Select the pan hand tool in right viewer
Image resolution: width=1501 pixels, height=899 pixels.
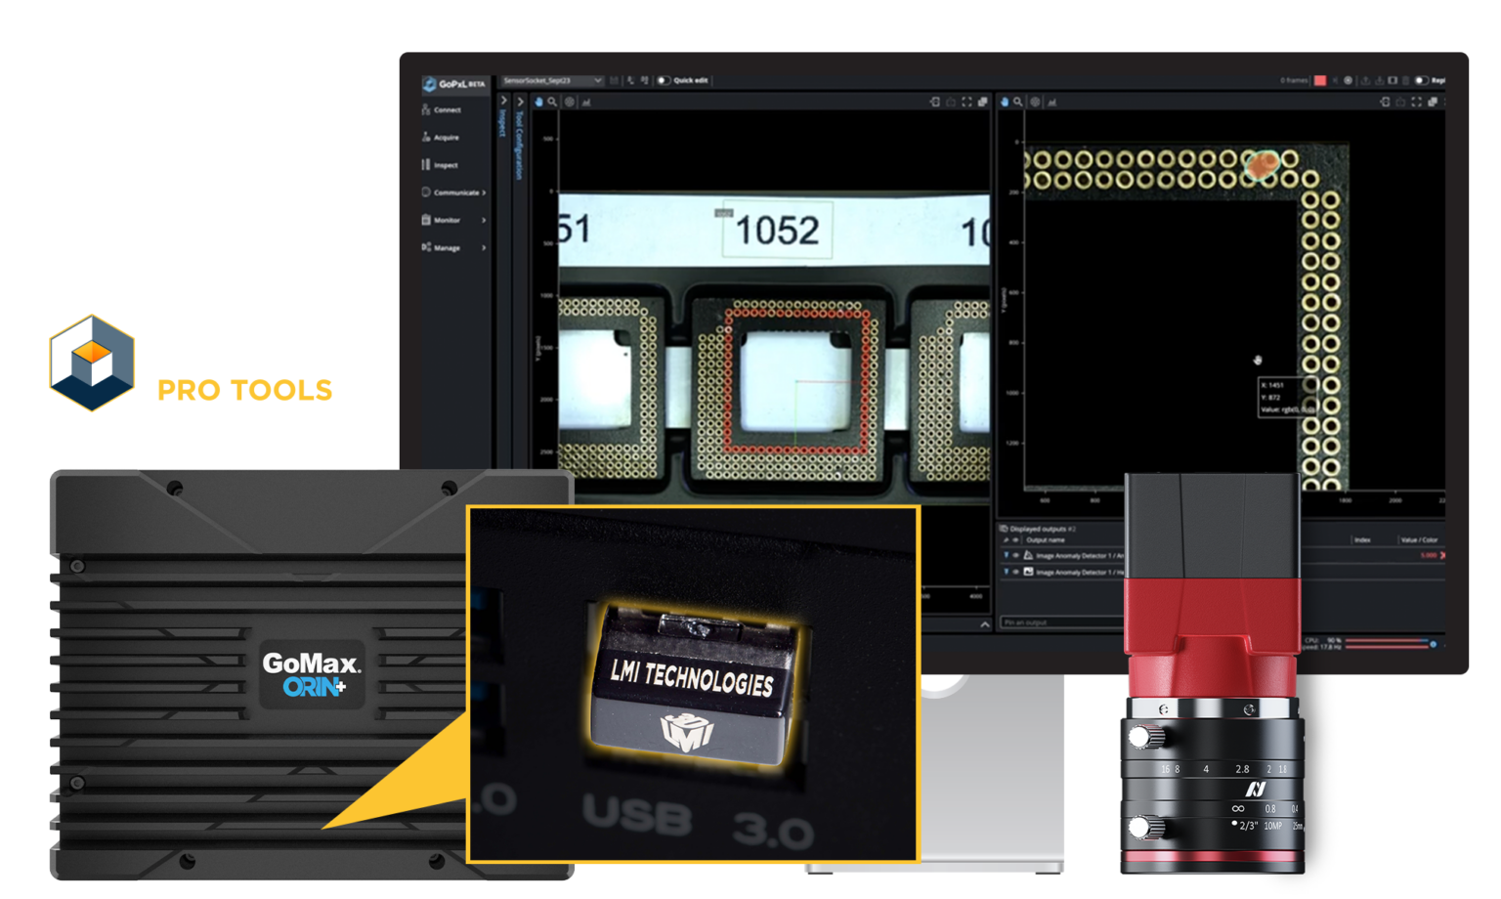[x=1005, y=102]
